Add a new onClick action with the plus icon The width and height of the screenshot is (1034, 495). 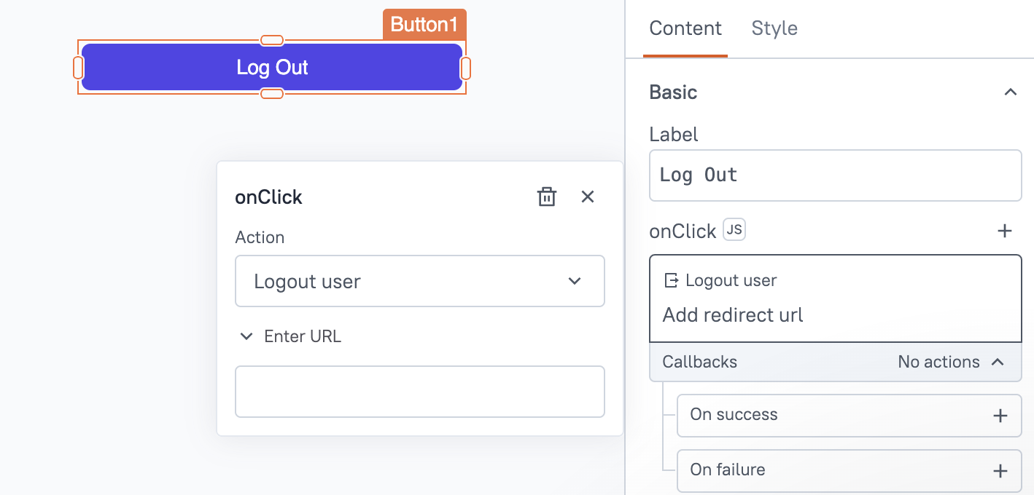[1005, 231]
